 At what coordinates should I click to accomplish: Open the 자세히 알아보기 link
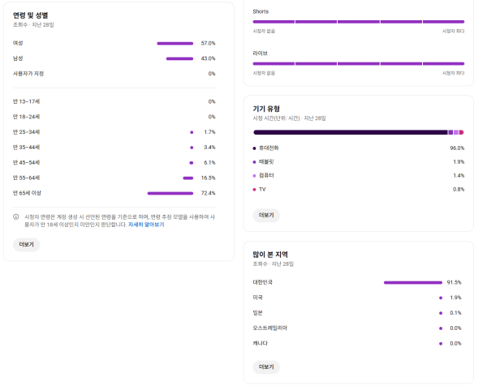(x=146, y=225)
